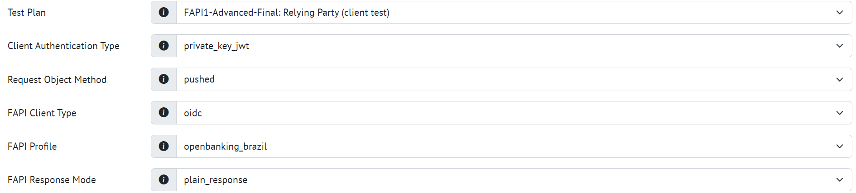Click the Client Authentication Type label

[63, 46]
